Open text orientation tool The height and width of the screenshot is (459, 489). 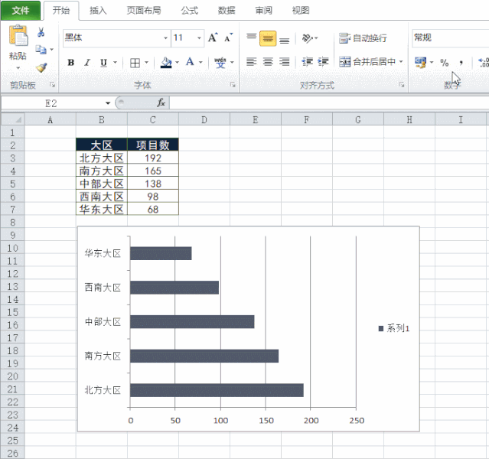[x=308, y=38]
